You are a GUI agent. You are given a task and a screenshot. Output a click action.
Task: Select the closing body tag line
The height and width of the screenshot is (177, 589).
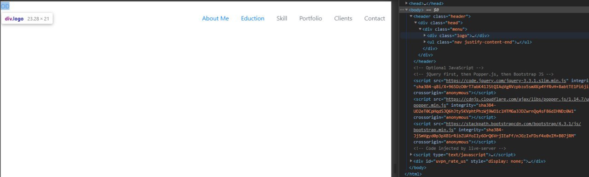tap(417, 168)
